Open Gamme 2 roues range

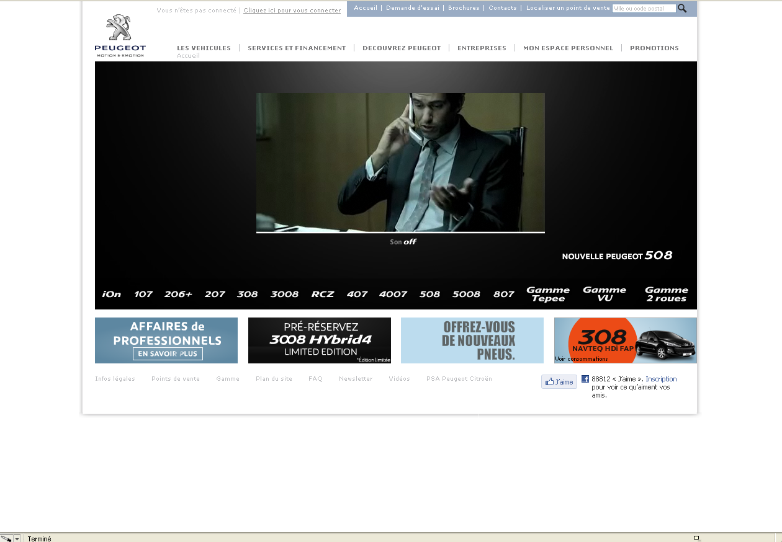click(667, 294)
